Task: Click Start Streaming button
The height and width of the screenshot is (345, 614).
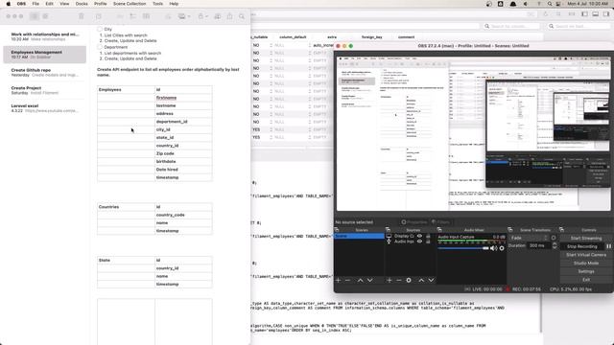Action: point(586,239)
